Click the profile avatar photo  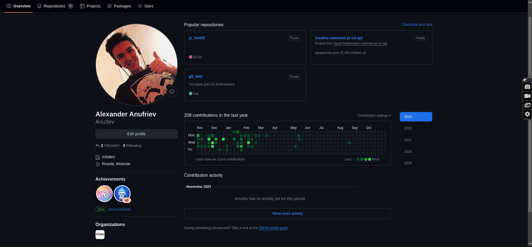click(136, 64)
